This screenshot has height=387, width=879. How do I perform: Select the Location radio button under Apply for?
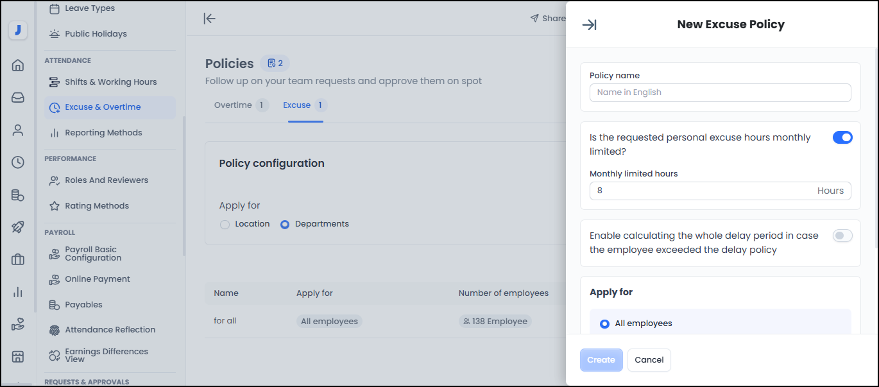coord(225,223)
